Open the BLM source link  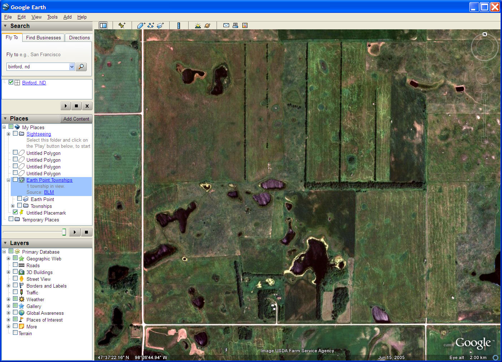(x=49, y=192)
